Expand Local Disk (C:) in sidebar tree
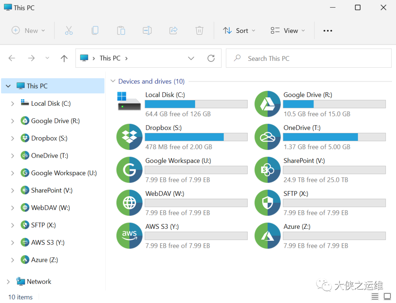Image resolution: width=396 pixels, height=303 pixels. coord(12,104)
